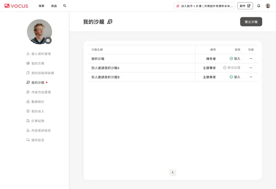
Task: Click the salon icon next to page title
Action: (110, 22)
